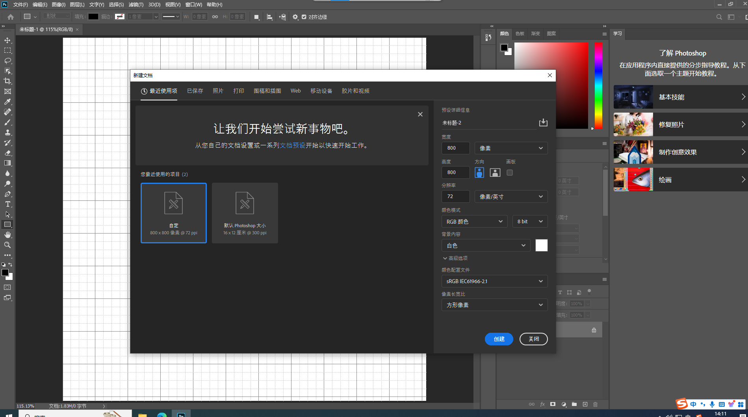Select the Move tool
Viewport: 748px width, 417px height.
7,40
